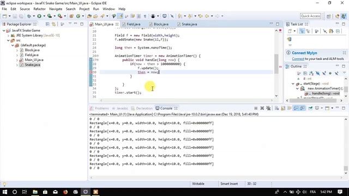Click the Windows Start button
Viewport: 349px width, 196px height.
pos(4,192)
